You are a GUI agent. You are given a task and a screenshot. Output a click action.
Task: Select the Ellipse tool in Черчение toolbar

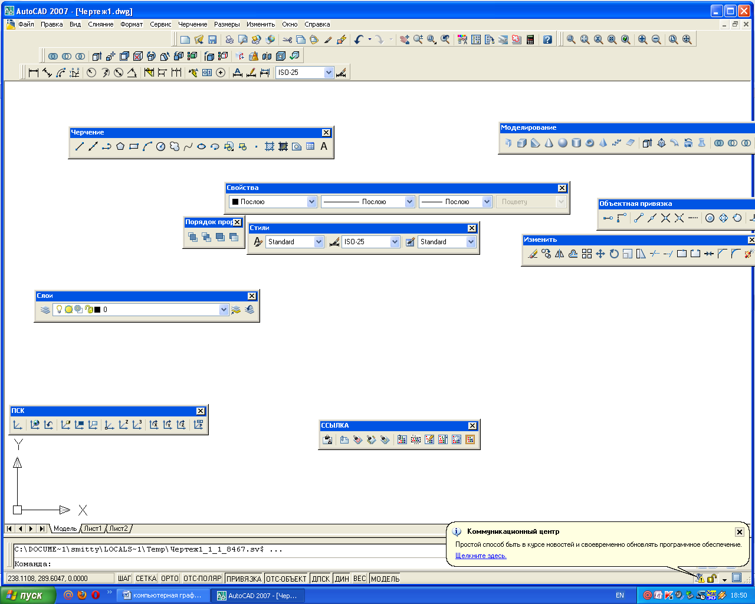point(202,147)
